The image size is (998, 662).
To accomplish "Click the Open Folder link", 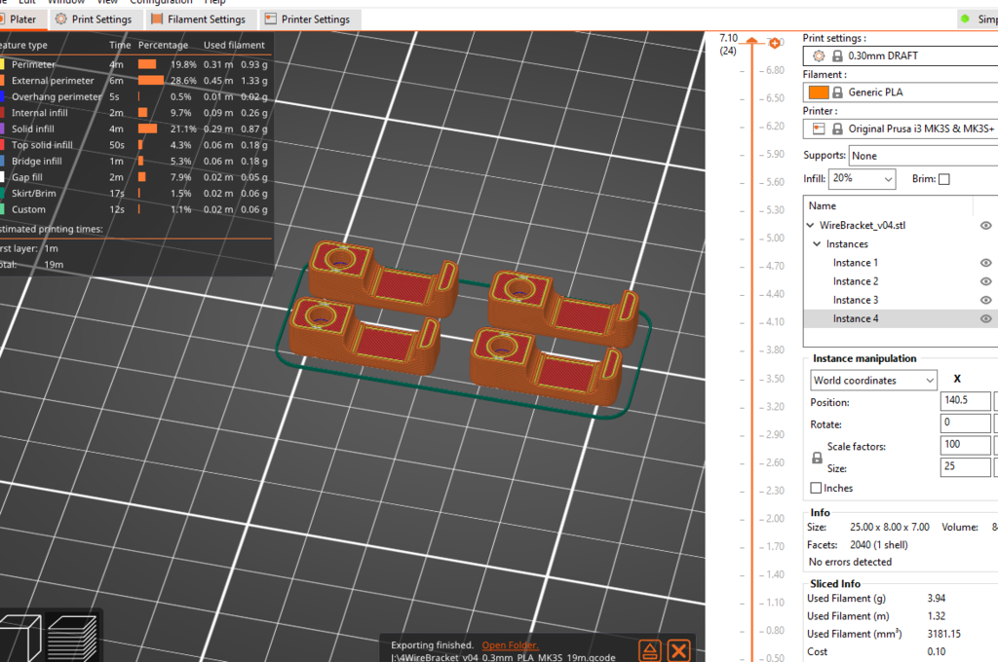I will 510,644.
